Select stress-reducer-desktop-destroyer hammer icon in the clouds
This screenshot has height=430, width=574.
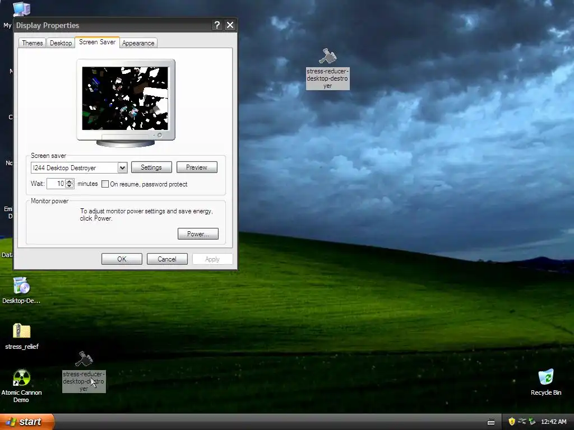point(327,57)
